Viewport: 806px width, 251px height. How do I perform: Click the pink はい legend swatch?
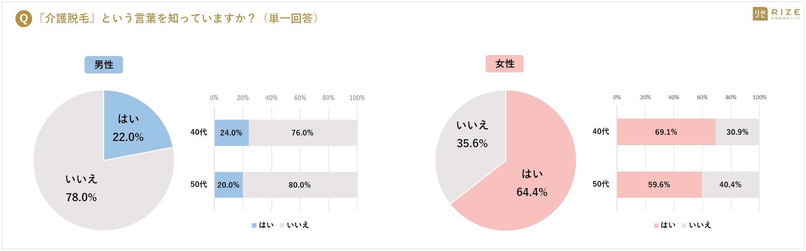click(x=656, y=225)
